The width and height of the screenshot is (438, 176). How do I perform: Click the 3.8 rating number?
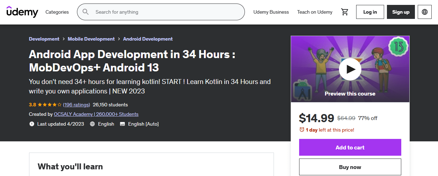click(33, 105)
